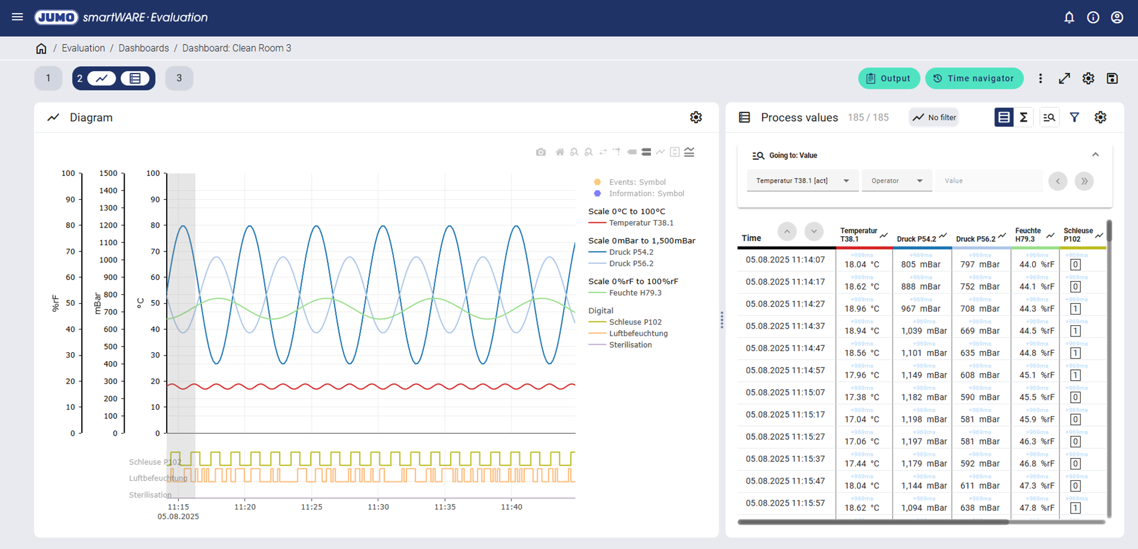Toggle Temperatur T38.1 series in legend
1138x549 pixels.
pos(641,223)
